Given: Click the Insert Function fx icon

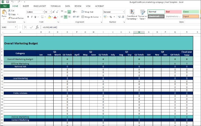Looking at the screenshot, I should (37, 27).
